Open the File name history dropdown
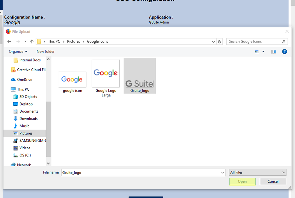This screenshot has width=295, height=198. coord(223,172)
